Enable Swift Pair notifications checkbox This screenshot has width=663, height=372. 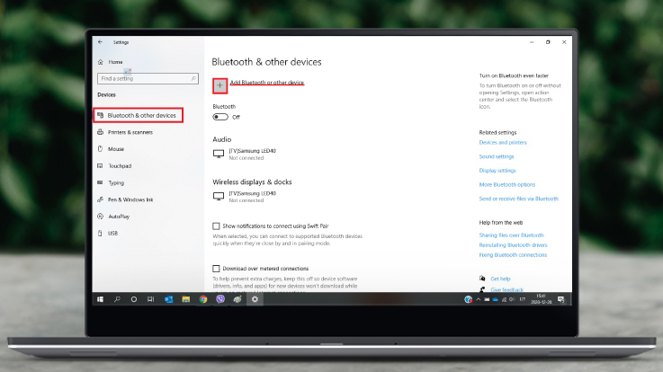click(x=217, y=226)
